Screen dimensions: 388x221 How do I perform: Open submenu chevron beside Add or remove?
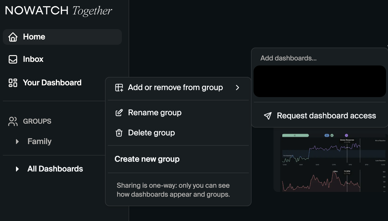pos(238,88)
